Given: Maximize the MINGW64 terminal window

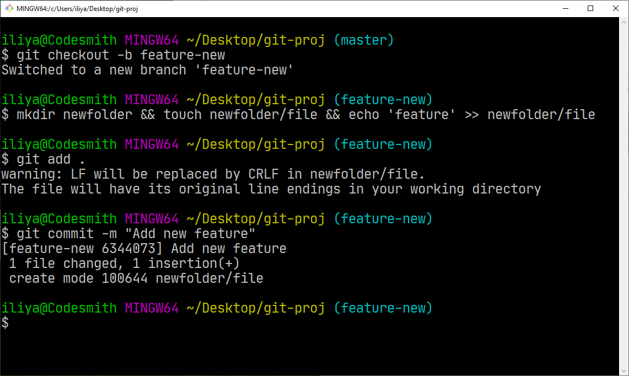Looking at the screenshot, I should [x=590, y=8].
